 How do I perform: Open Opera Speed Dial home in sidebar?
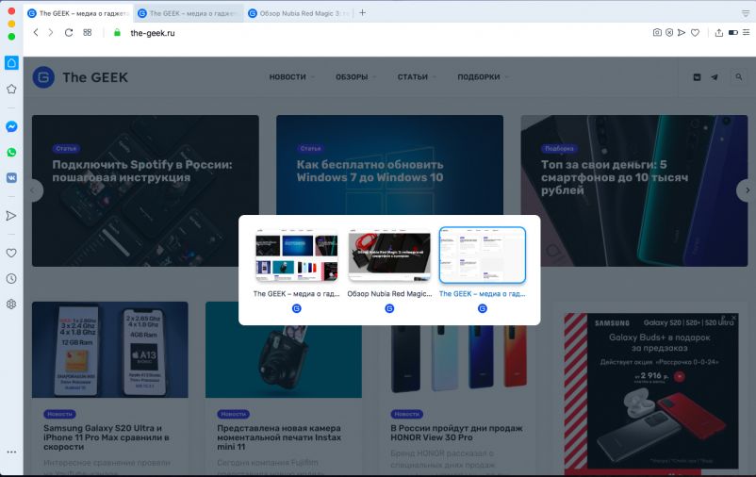coord(11,63)
